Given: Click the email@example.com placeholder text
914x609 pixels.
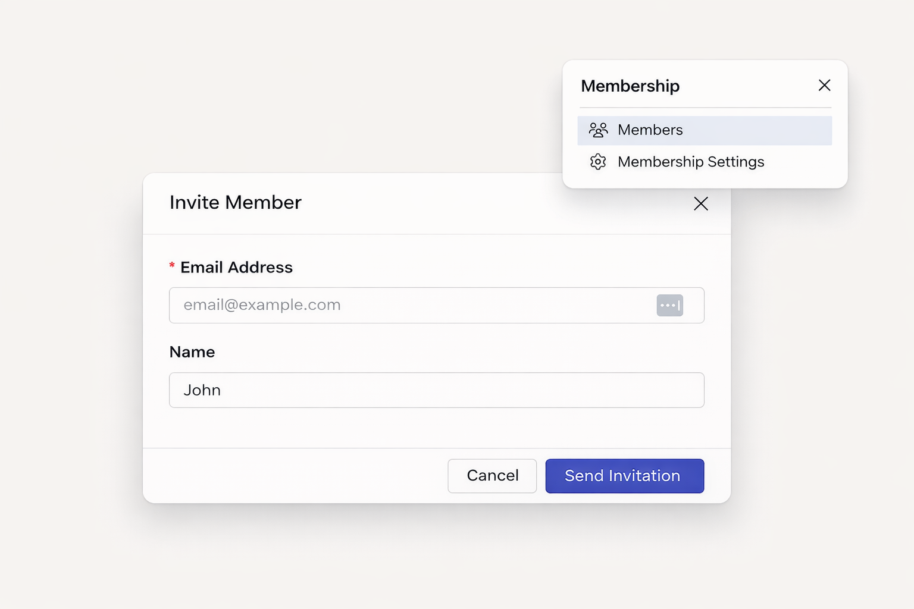Looking at the screenshot, I should (262, 305).
